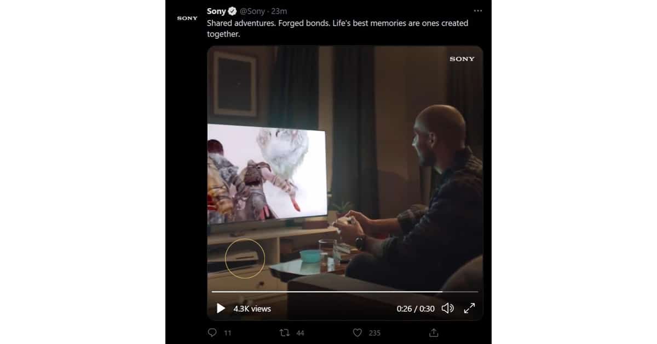
Task: Click the @Sony handle
Action: (x=253, y=11)
